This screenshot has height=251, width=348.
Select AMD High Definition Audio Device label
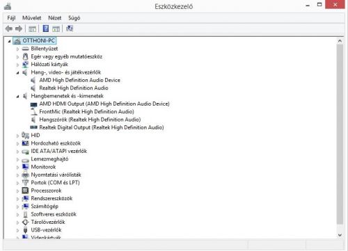click(x=80, y=80)
